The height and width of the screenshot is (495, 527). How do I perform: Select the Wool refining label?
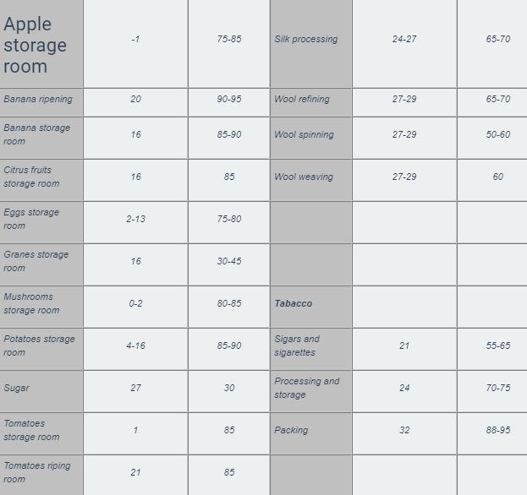coord(302,100)
